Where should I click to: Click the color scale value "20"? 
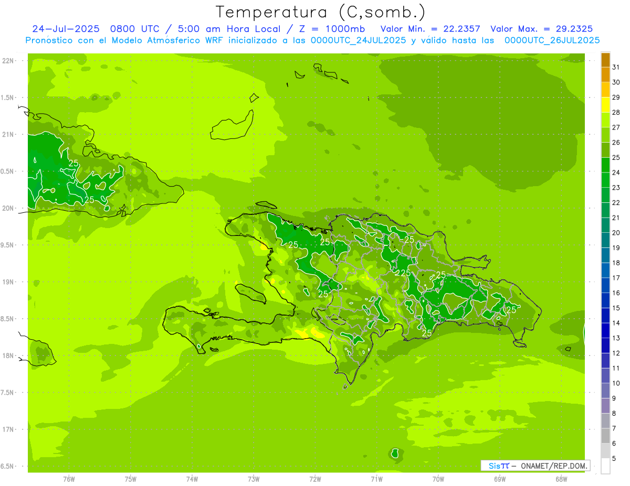pos(616,233)
